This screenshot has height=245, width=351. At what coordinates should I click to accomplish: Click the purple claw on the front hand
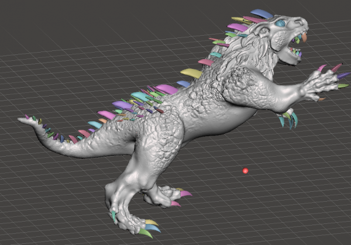343,75
